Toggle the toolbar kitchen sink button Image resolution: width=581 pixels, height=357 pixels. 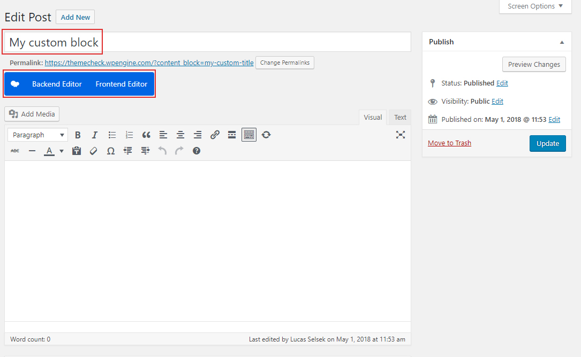pos(249,135)
